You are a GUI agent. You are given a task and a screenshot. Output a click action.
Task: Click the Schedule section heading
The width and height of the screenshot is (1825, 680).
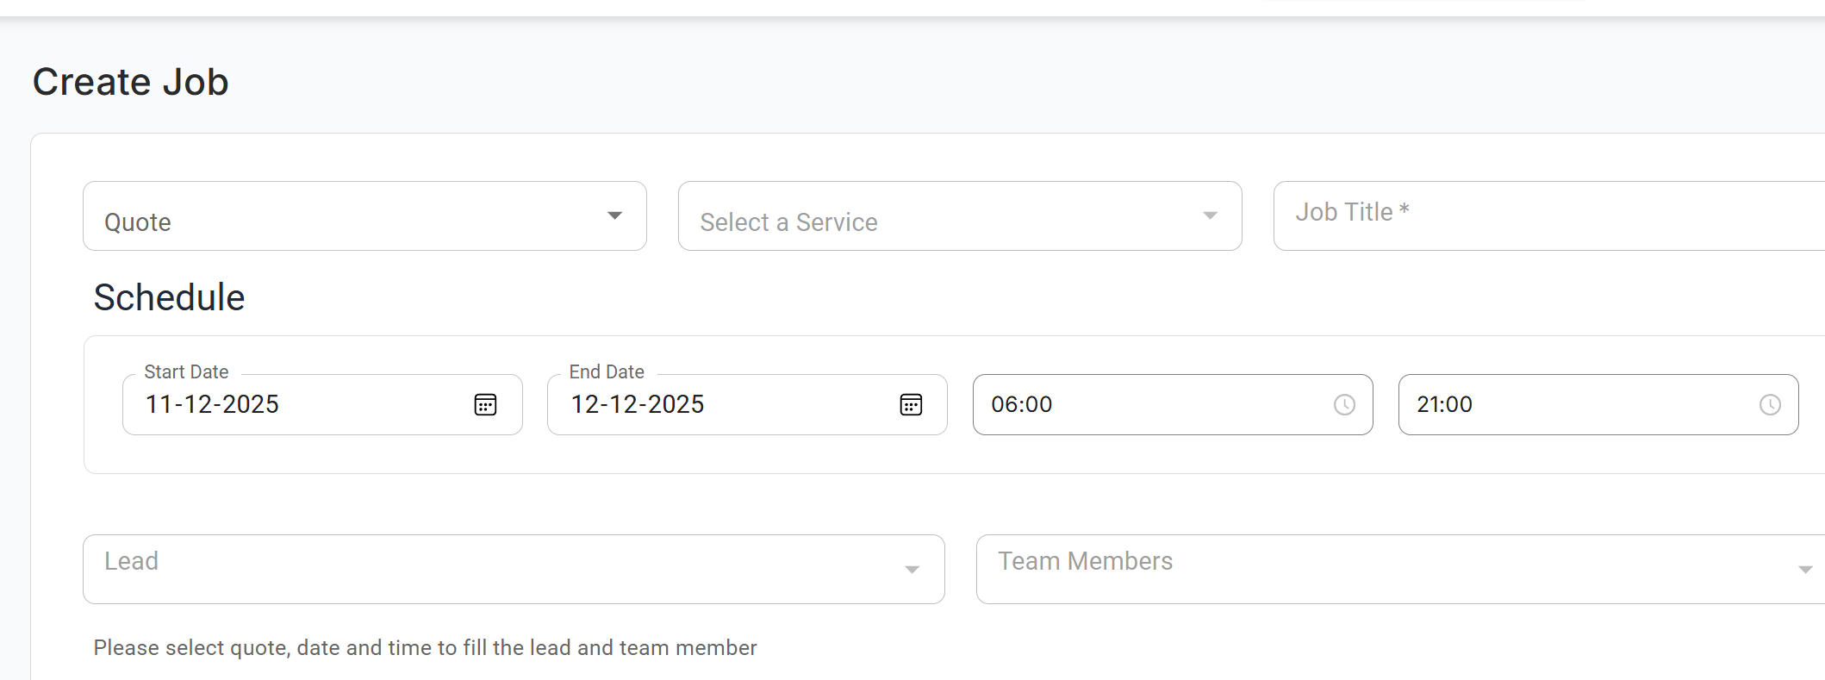[169, 297]
